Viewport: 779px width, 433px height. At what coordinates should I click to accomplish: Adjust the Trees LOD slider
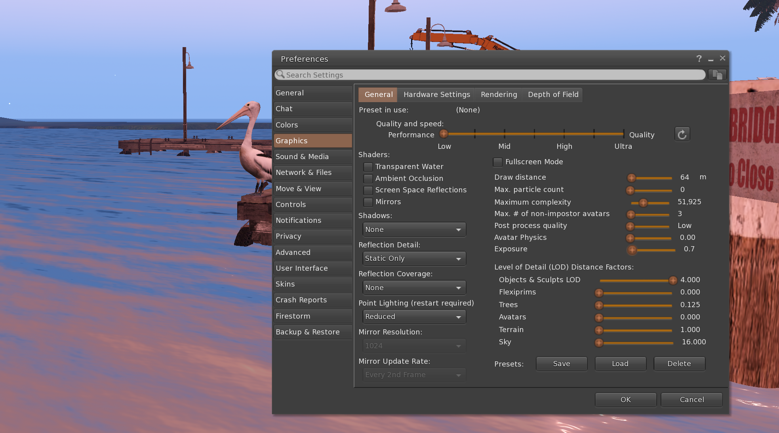coord(634,306)
